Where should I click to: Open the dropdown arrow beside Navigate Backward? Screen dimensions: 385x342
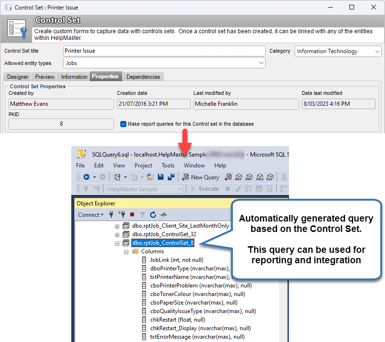point(95,177)
